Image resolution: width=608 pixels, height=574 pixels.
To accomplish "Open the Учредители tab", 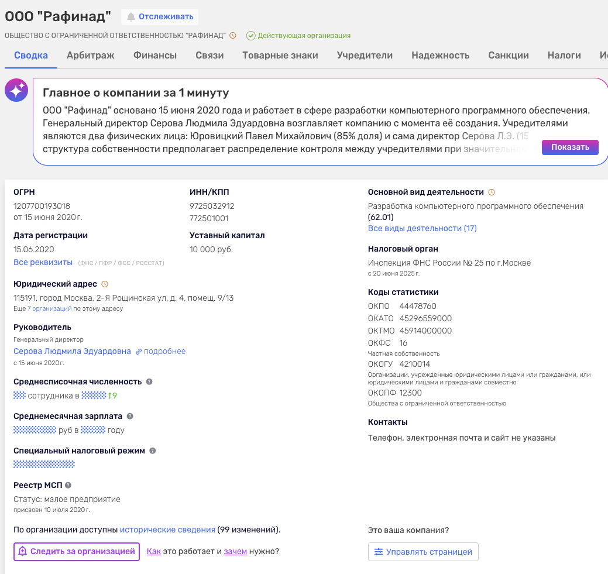I will tap(365, 56).
